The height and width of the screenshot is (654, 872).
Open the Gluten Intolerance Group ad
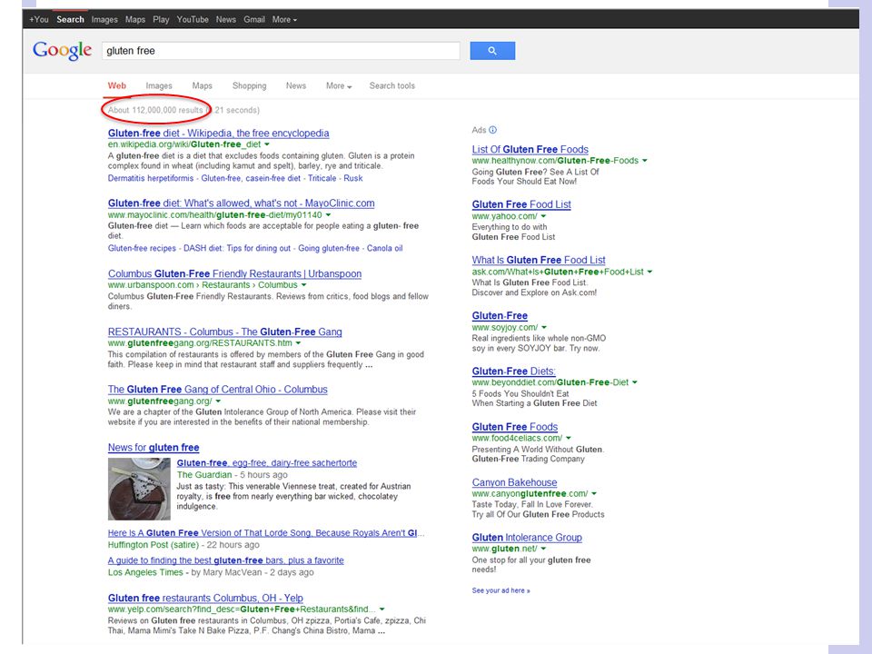click(x=527, y=538)
